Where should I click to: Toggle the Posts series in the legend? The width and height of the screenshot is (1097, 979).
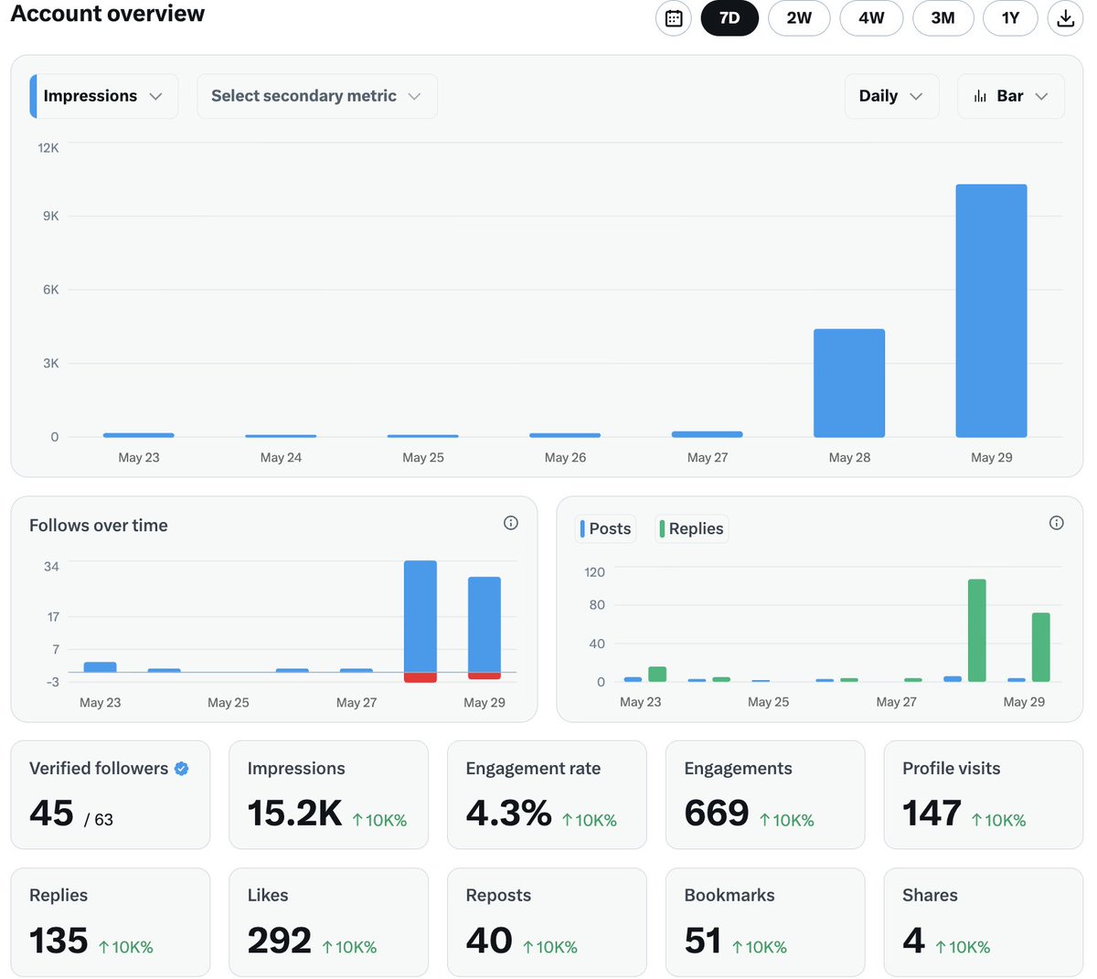(x=606, y=528)
